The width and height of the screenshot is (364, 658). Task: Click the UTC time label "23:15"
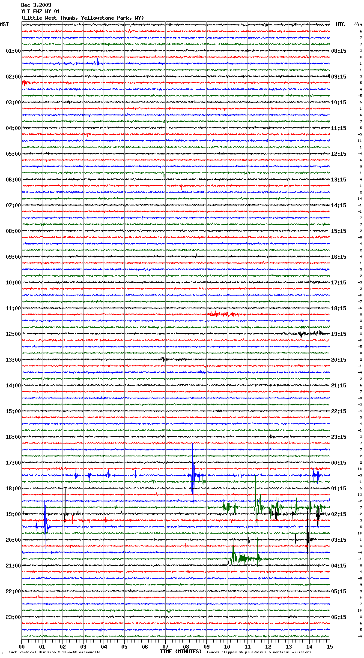339,437
